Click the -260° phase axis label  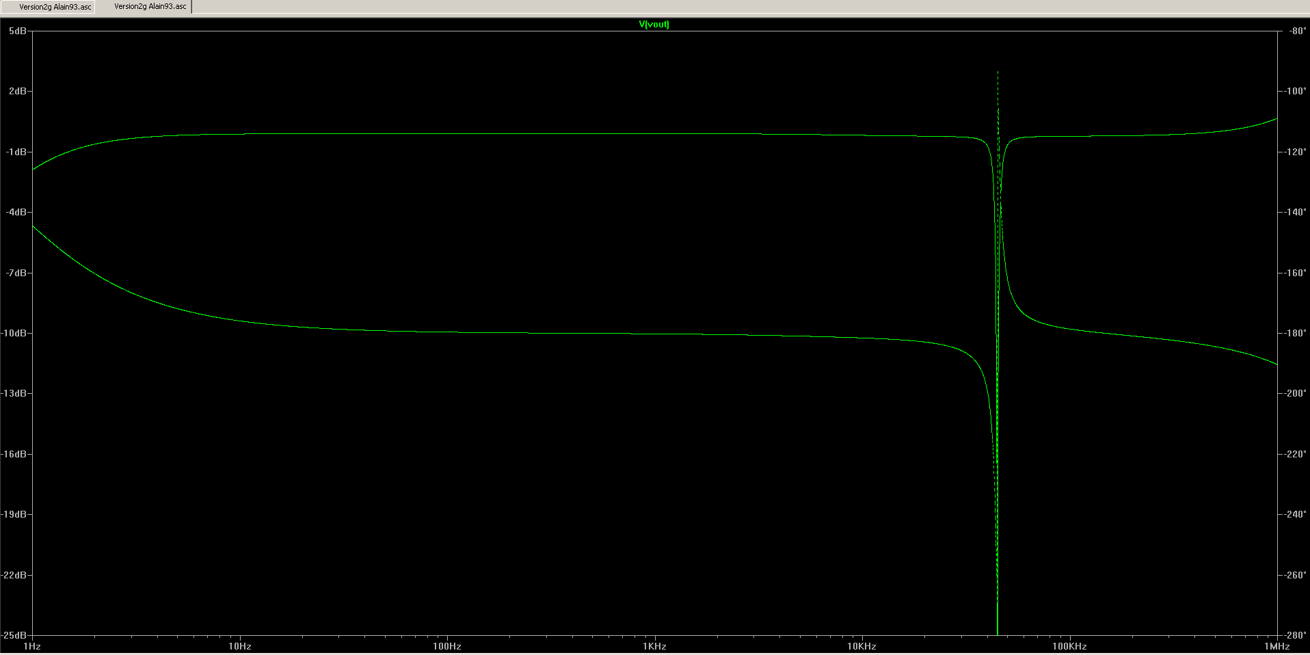(1295, 575)
